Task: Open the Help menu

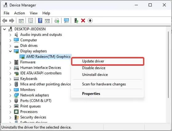Action: click(x=46, y=13)
